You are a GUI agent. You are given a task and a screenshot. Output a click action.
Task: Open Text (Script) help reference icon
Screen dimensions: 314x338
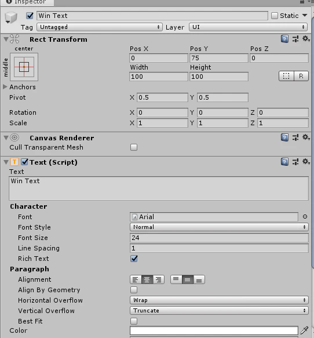point(284,162)
